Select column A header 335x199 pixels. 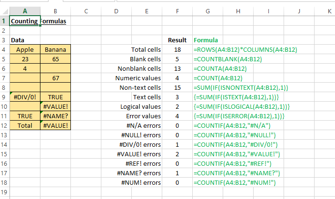tap(25, 11)
